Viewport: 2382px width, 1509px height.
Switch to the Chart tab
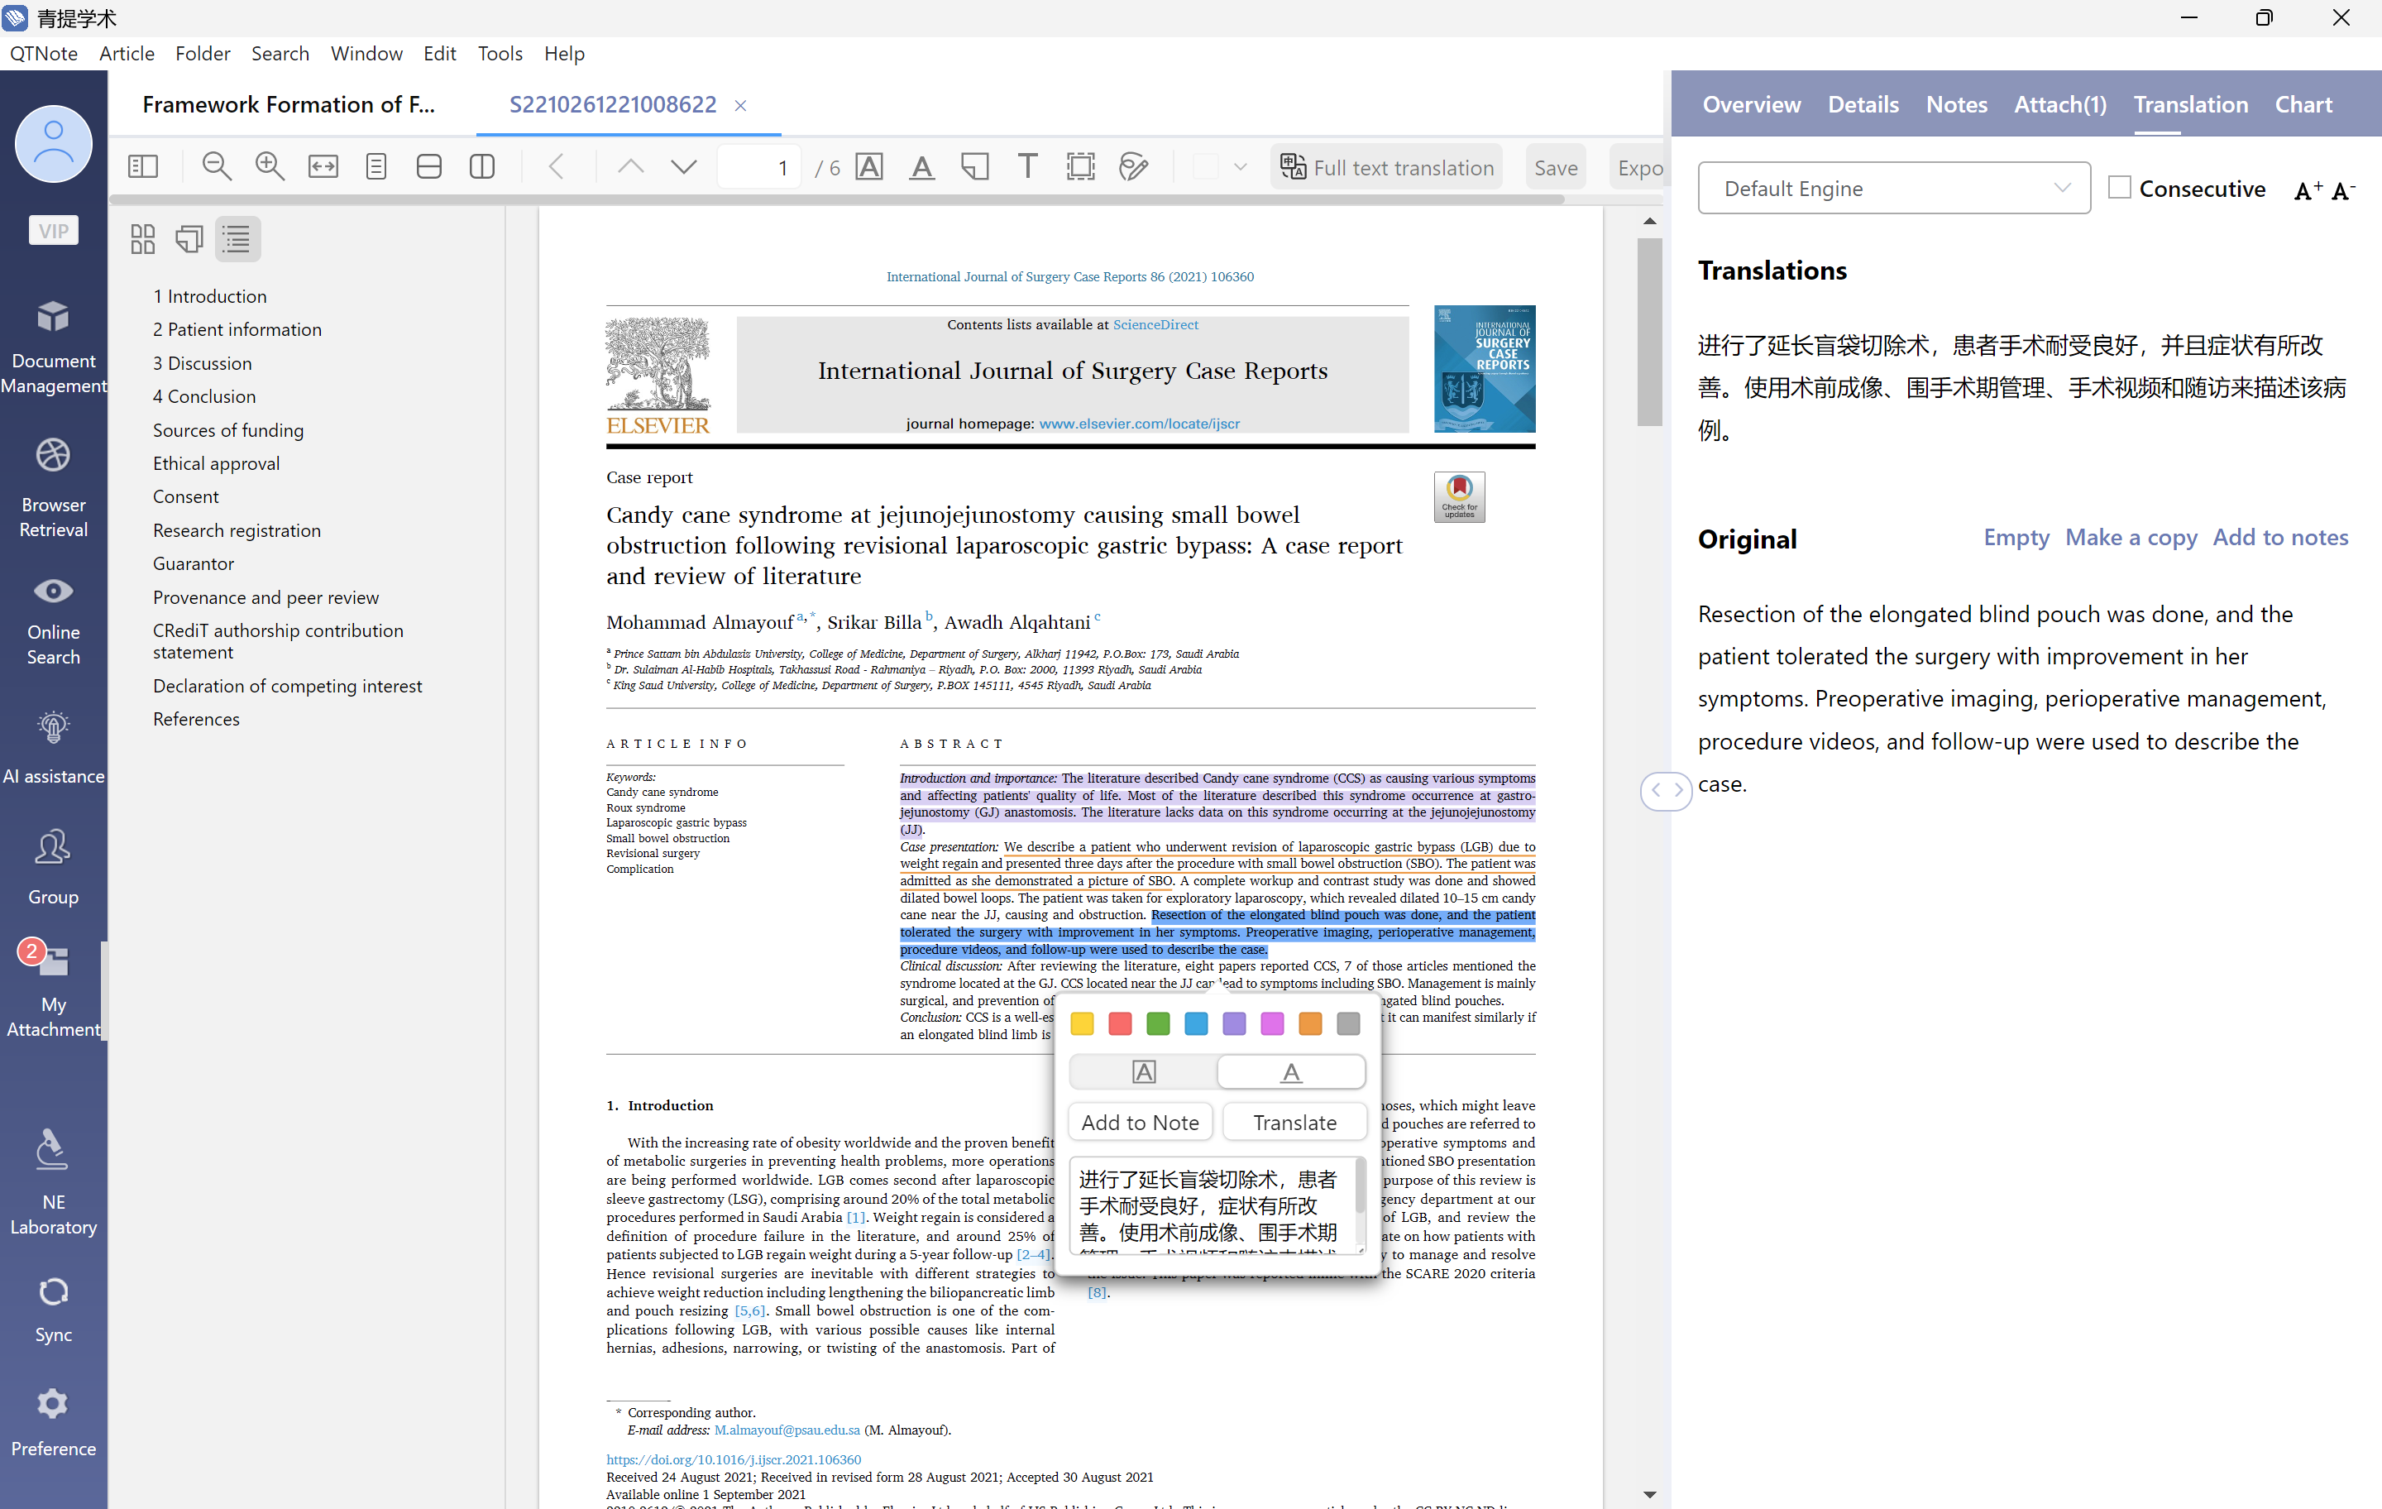point(2304,104)
